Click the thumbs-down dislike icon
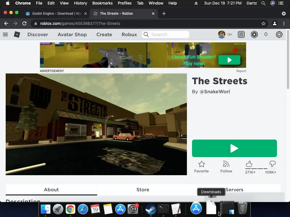The image size is (290, 217). (x=272, y=164)
